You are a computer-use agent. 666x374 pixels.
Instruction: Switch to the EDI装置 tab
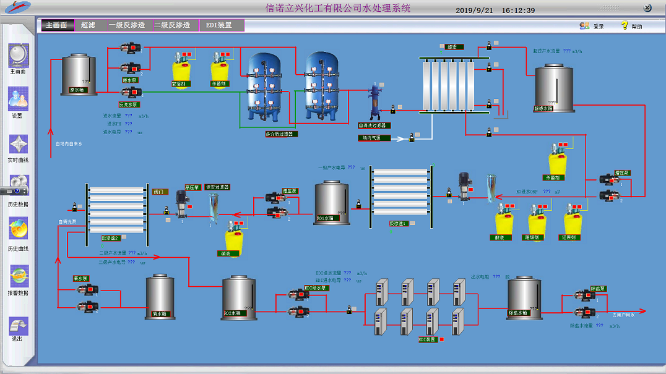pyautogui.click(x=221, y=25)
